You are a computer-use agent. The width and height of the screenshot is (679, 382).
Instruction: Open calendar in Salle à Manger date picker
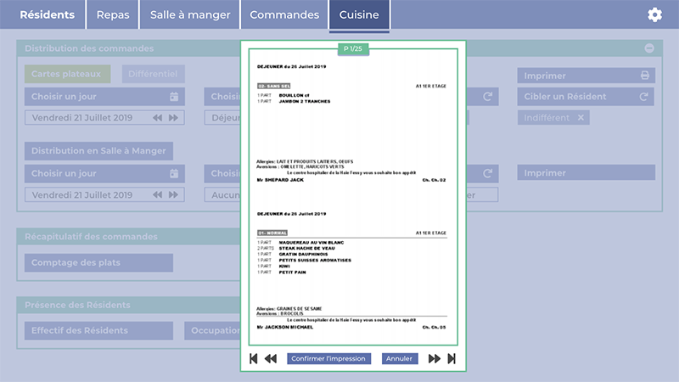174,173
